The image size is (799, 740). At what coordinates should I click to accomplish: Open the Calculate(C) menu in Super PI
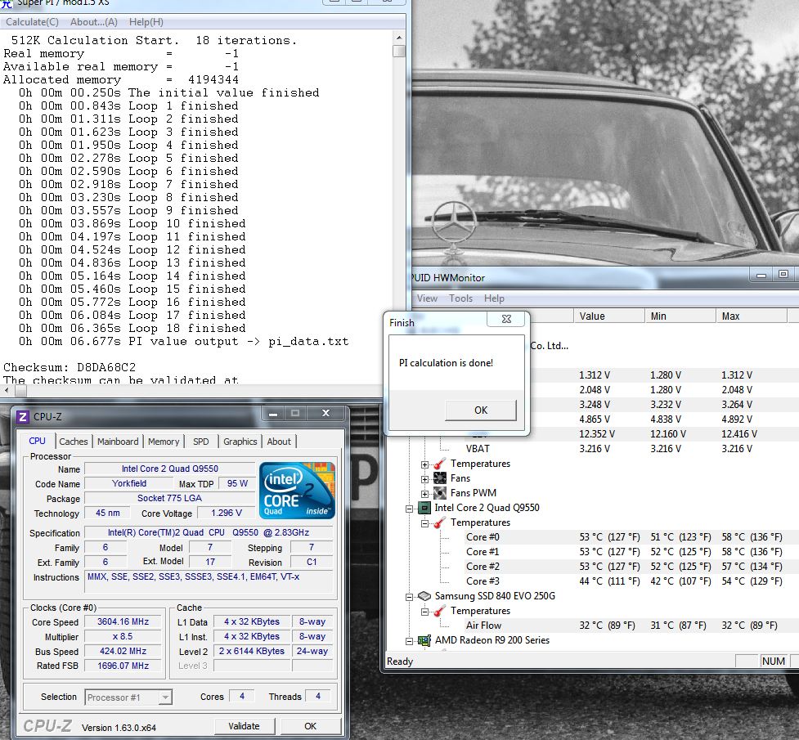point(32,22)
